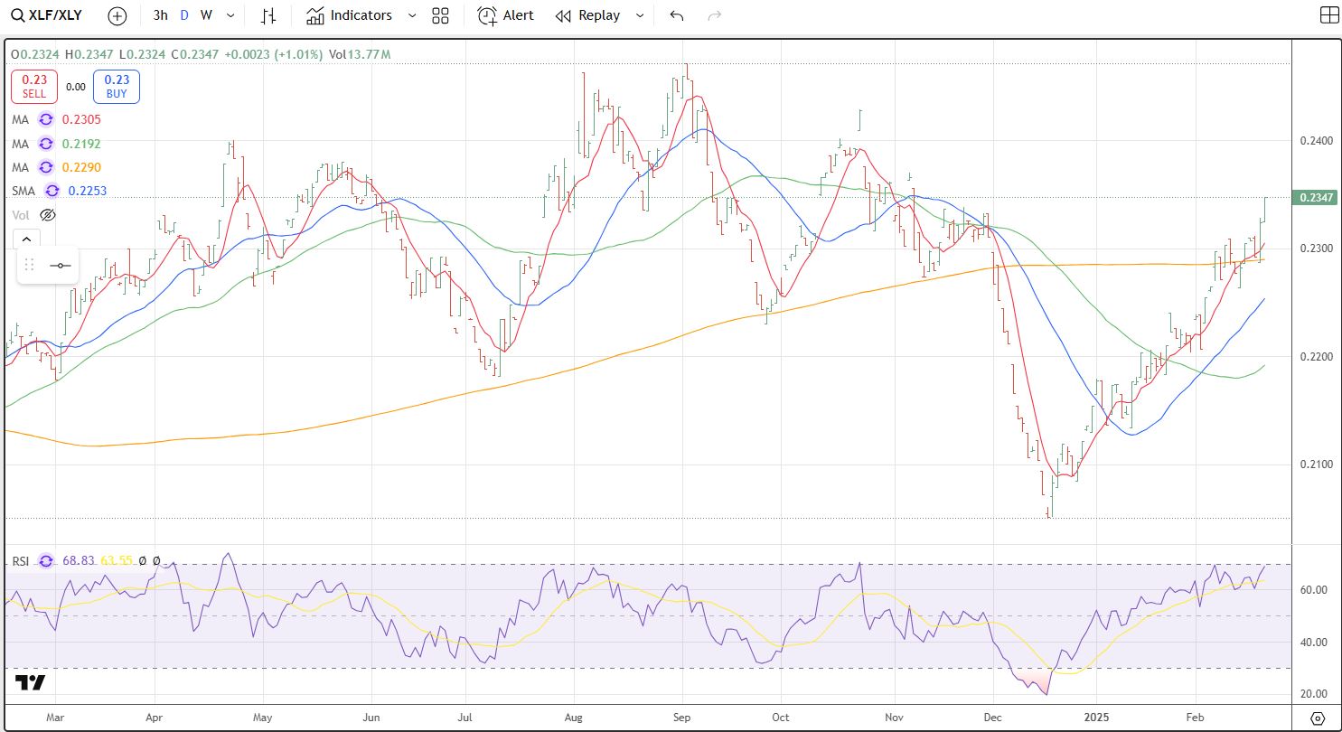The width and height of the screenshot is (1342, 732).
Task: Collapse the indicator legend with chevron
Action: [26, 239]
